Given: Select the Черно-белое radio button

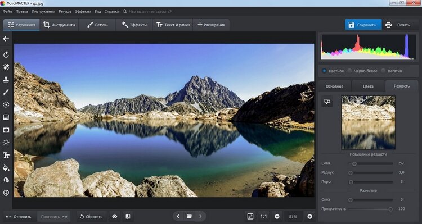Looking at the screenshot, I should [x=349, y=71].
